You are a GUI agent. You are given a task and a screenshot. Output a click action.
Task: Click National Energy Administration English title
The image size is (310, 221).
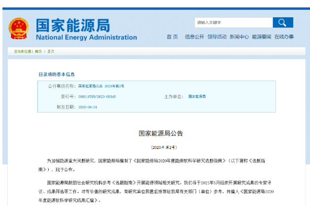pos(86,37)
